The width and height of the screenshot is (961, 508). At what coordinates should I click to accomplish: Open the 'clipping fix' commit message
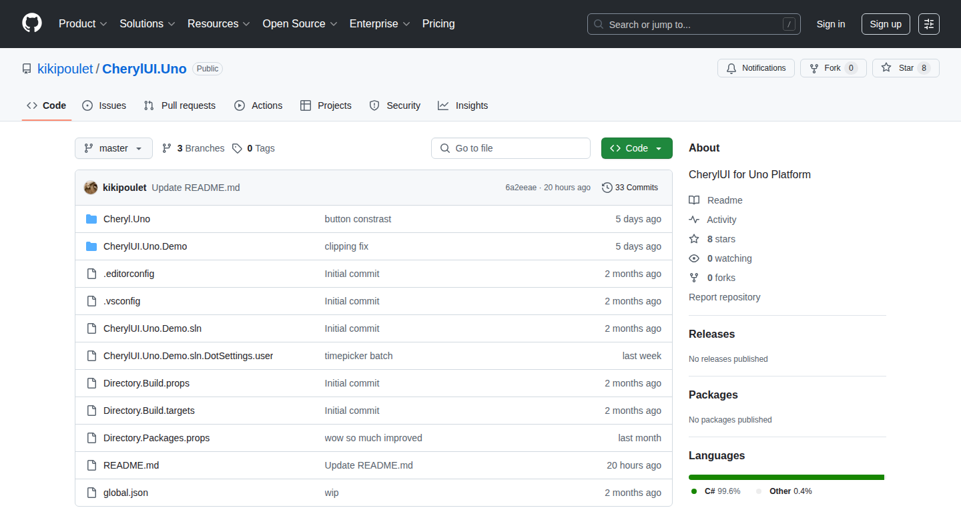click(346, 246)
